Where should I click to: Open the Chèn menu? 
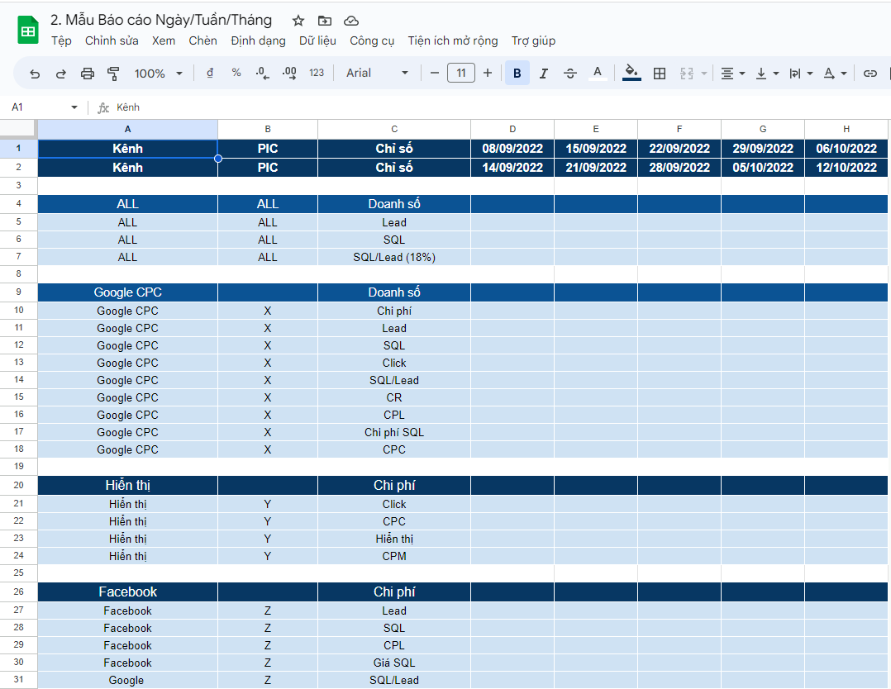click(202, 41)
